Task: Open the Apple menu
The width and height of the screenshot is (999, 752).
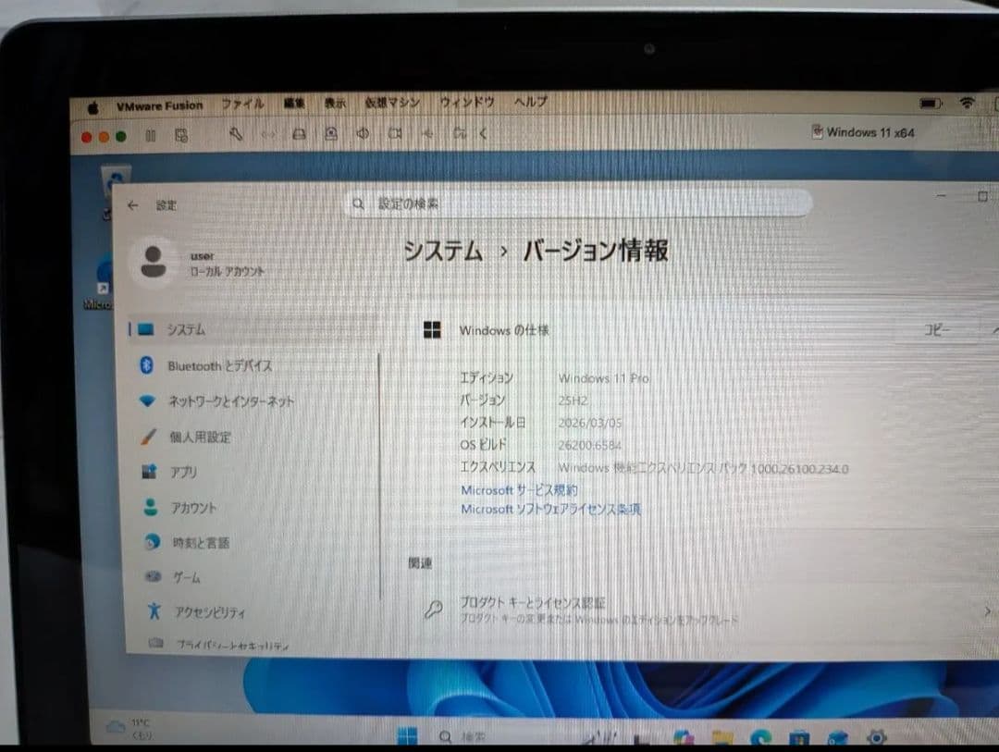Action: [x=93, y=107]
